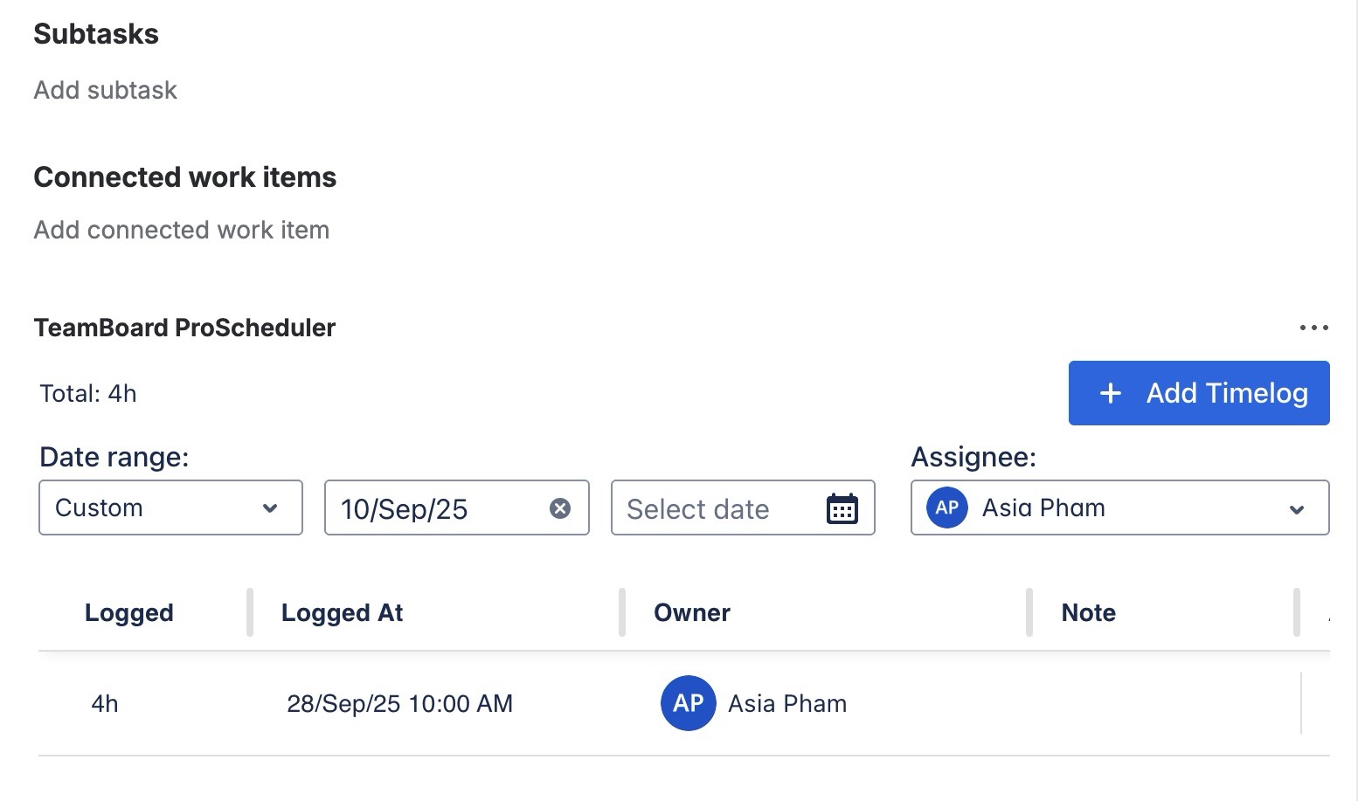This screenshot has height=801, width=1358.
Task: Click Add subtask link
Action: click(106, 90)
